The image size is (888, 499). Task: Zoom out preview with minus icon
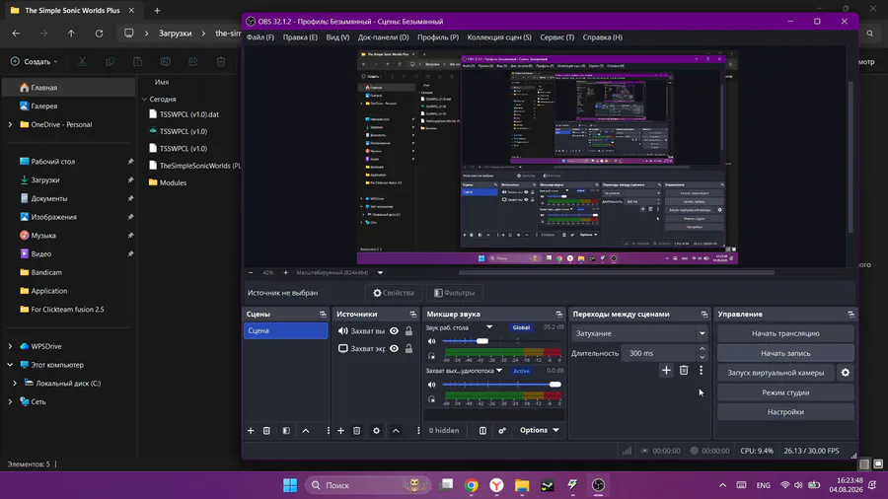(251, 273)
